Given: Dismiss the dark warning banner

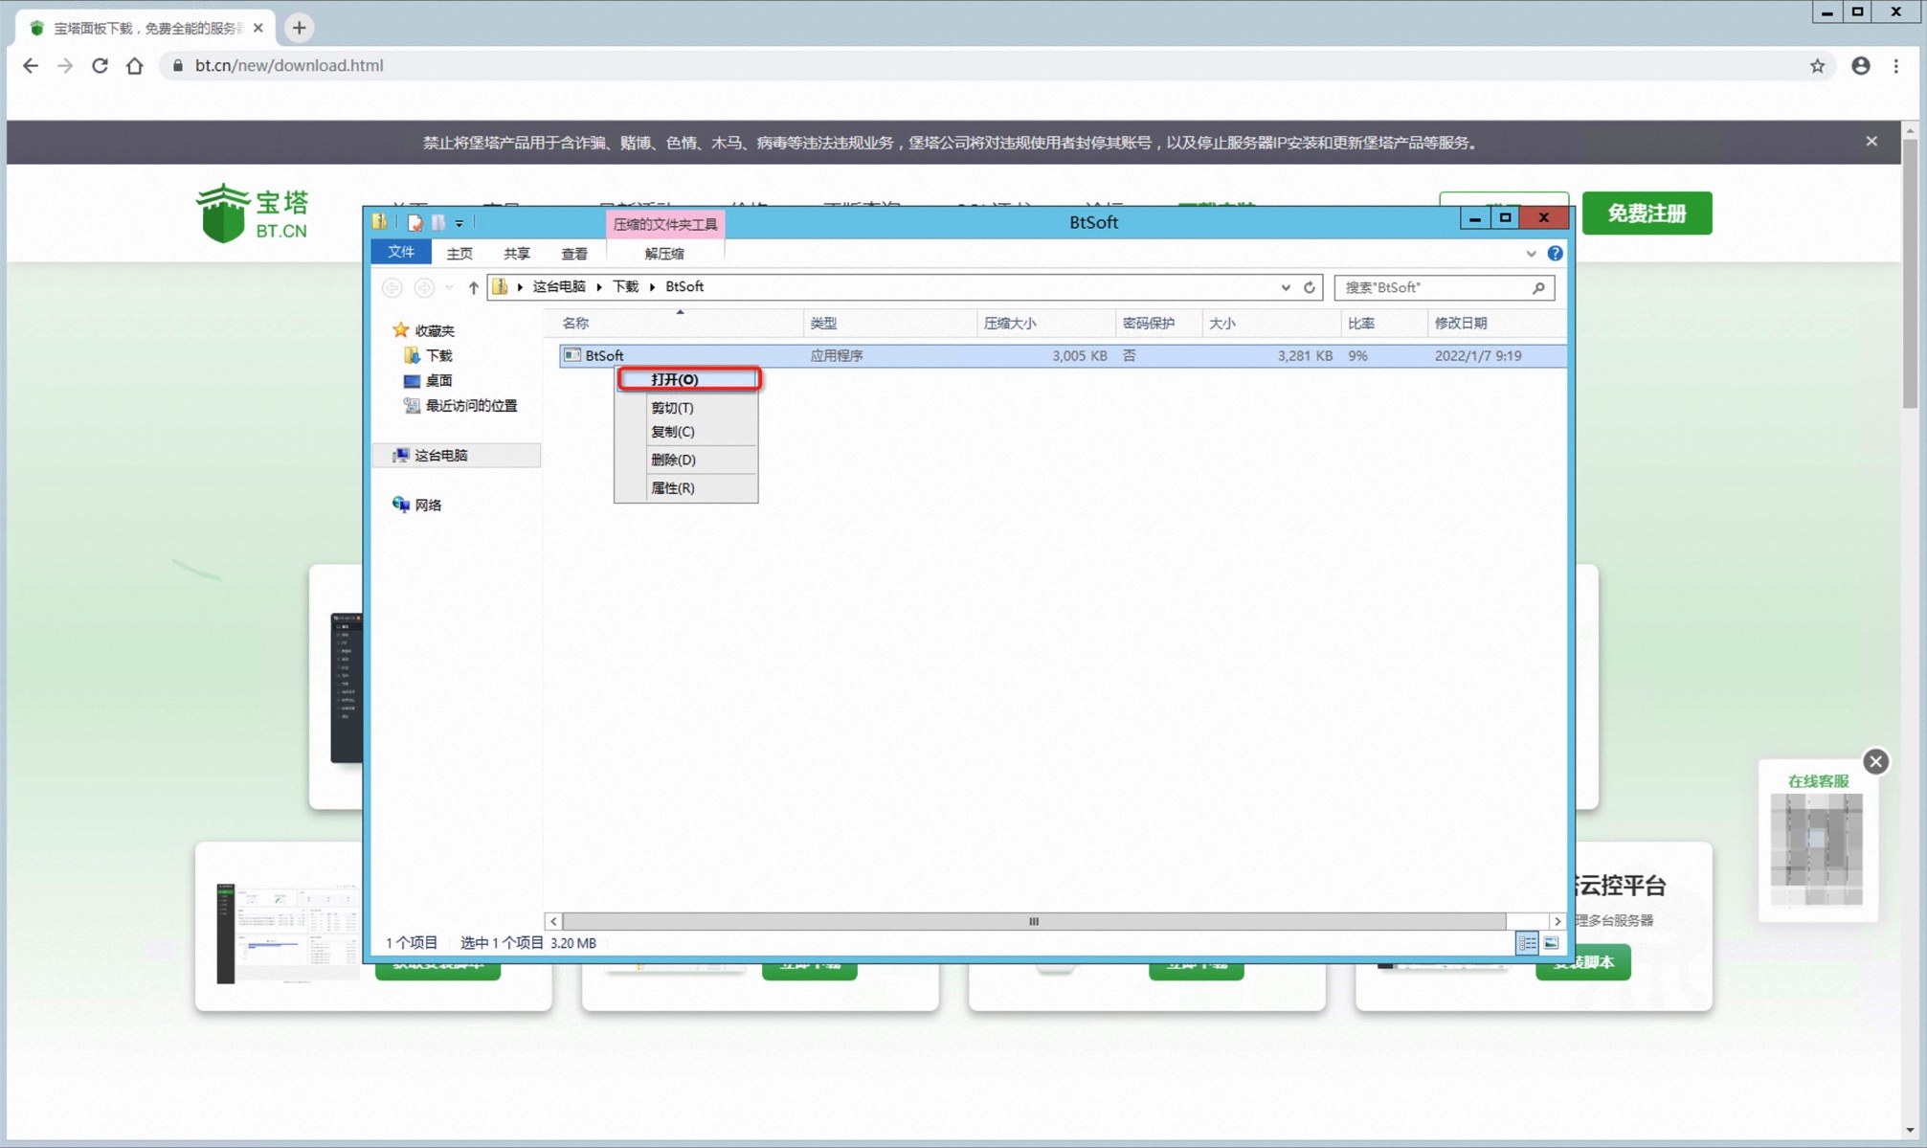Looking at the screenshot, I should point(1871,142).
